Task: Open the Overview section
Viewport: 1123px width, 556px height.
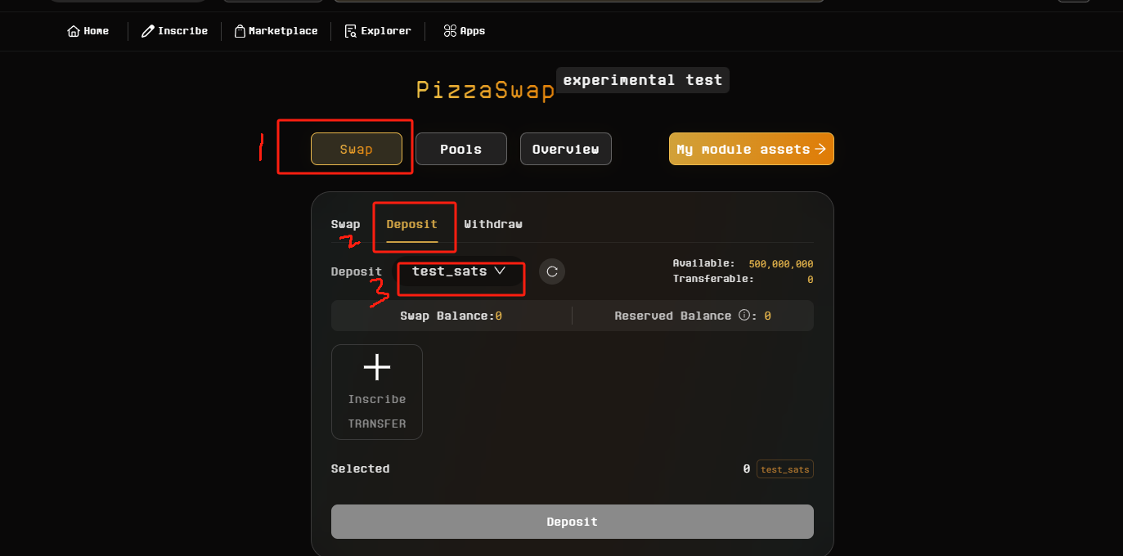Action: (x=566, y=149)
